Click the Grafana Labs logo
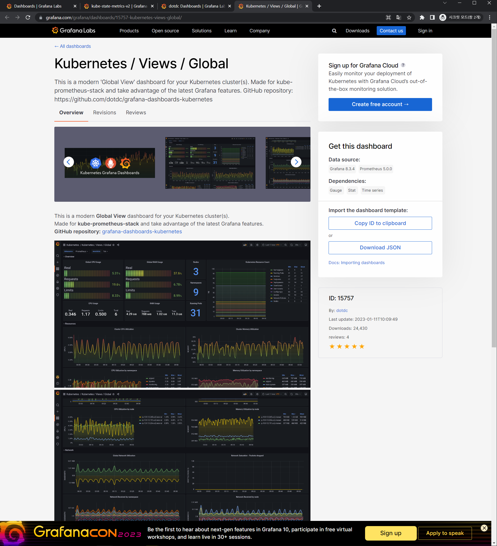Viewport: 497px width, 546px height. pos(74,31)
